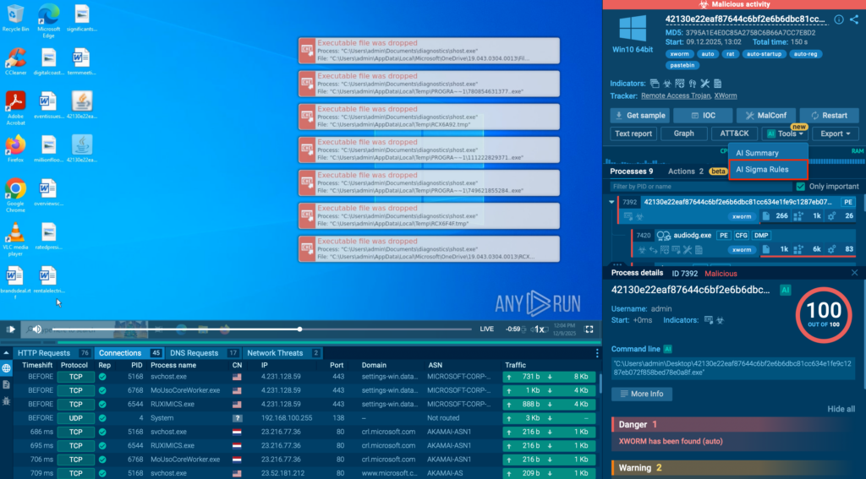
Task: Collapse the network panel with the up arrow
Action: coord(6,353)
